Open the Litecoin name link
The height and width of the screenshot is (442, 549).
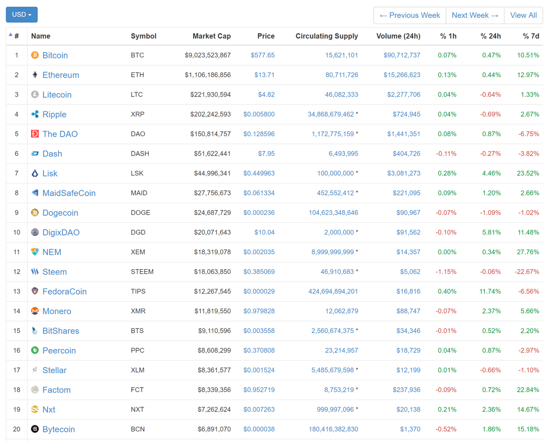57,95
